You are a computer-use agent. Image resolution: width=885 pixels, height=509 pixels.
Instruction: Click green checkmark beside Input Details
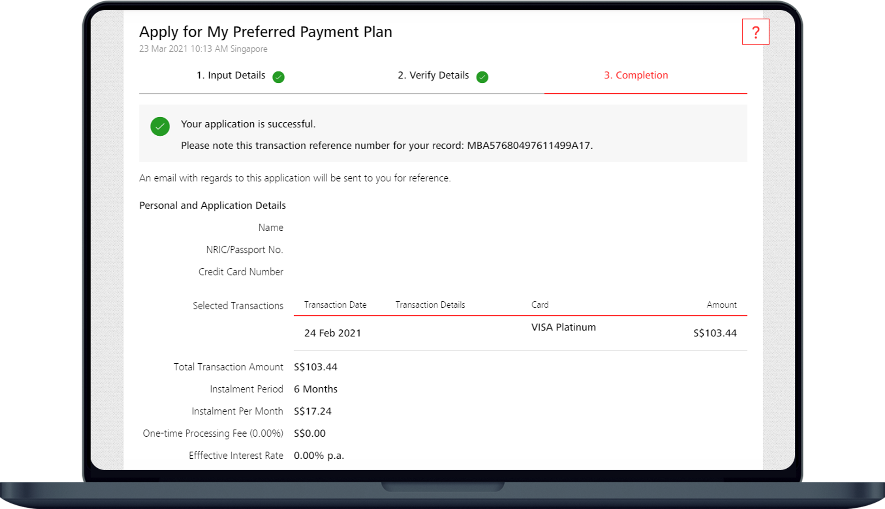pyautogui.click(x=278, y=77)
